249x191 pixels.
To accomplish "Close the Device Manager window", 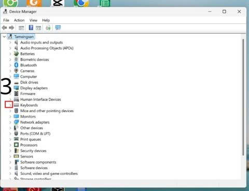I will click(239, 11).
